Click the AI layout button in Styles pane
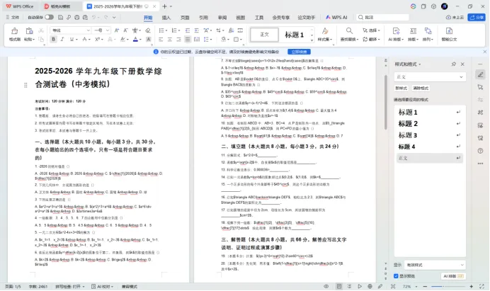Viewport: 490px width, 291px height. (x=453, y=276)
